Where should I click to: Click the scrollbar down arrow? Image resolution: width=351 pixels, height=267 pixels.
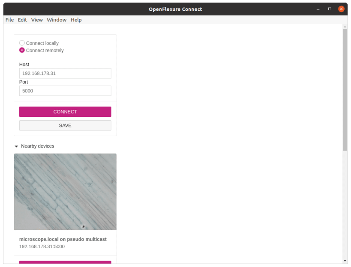click(x=345, y=261)
